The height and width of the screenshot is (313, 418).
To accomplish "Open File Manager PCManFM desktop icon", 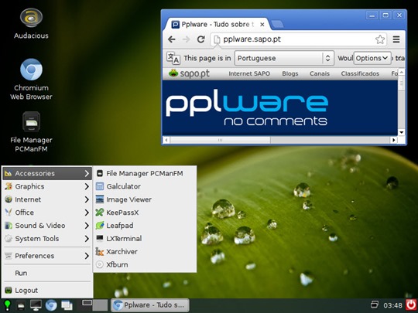I will tap(31, 131).
